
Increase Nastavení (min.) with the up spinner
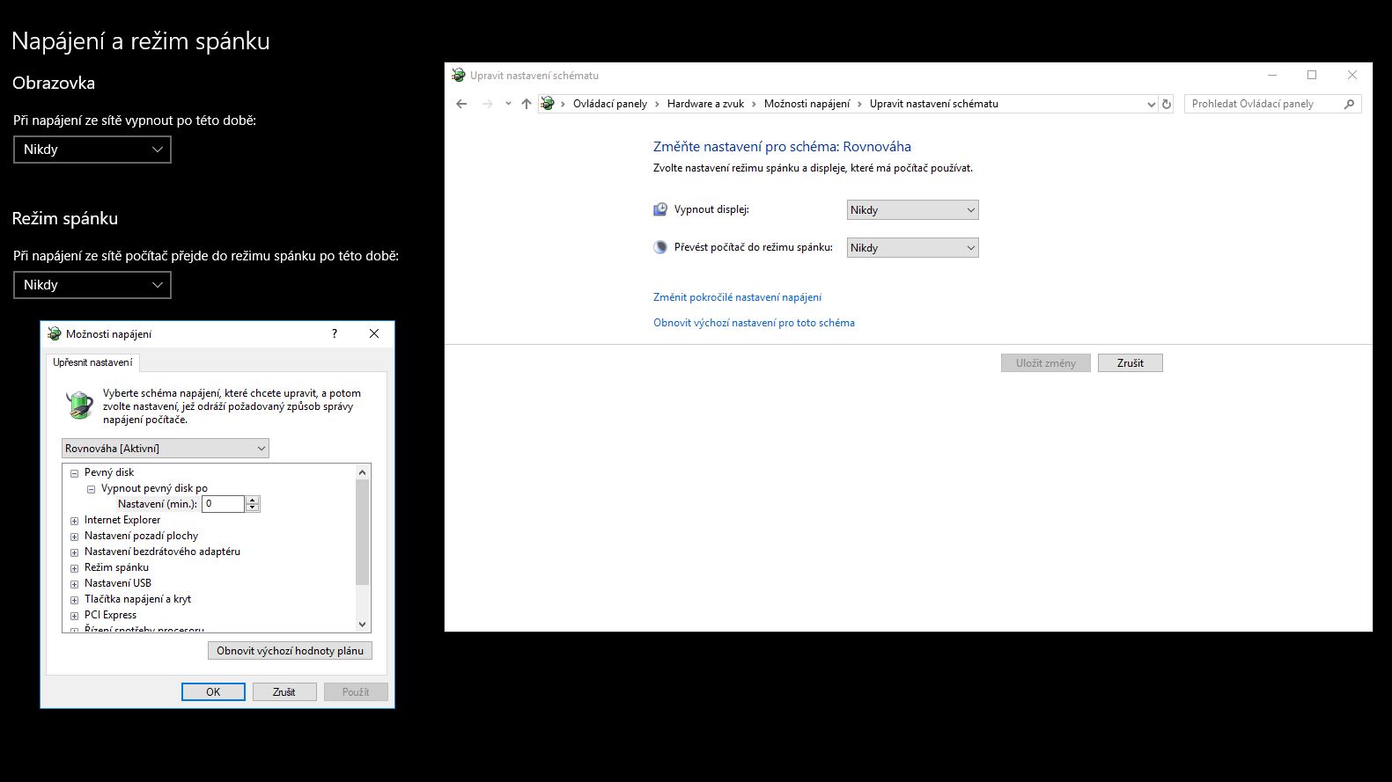click(x=253, y=500)
